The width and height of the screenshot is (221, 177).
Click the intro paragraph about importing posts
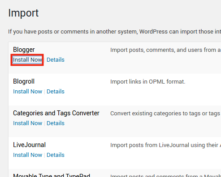tap(114, 32)
